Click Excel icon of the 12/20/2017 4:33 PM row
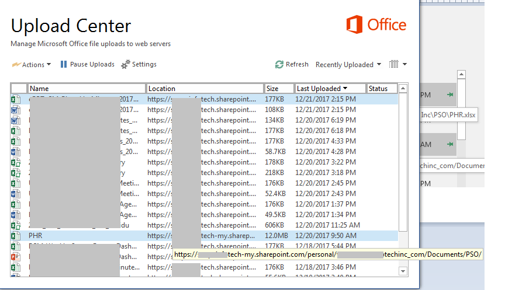 click(15, 141)
